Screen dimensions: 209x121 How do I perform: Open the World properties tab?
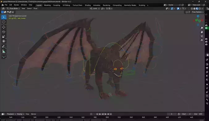(207, 80)
